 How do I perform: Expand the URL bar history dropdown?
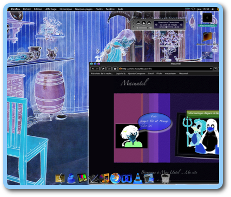coord(210,69)
